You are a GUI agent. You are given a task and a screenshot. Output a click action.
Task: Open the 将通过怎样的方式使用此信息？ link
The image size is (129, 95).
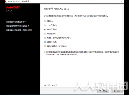18,26
